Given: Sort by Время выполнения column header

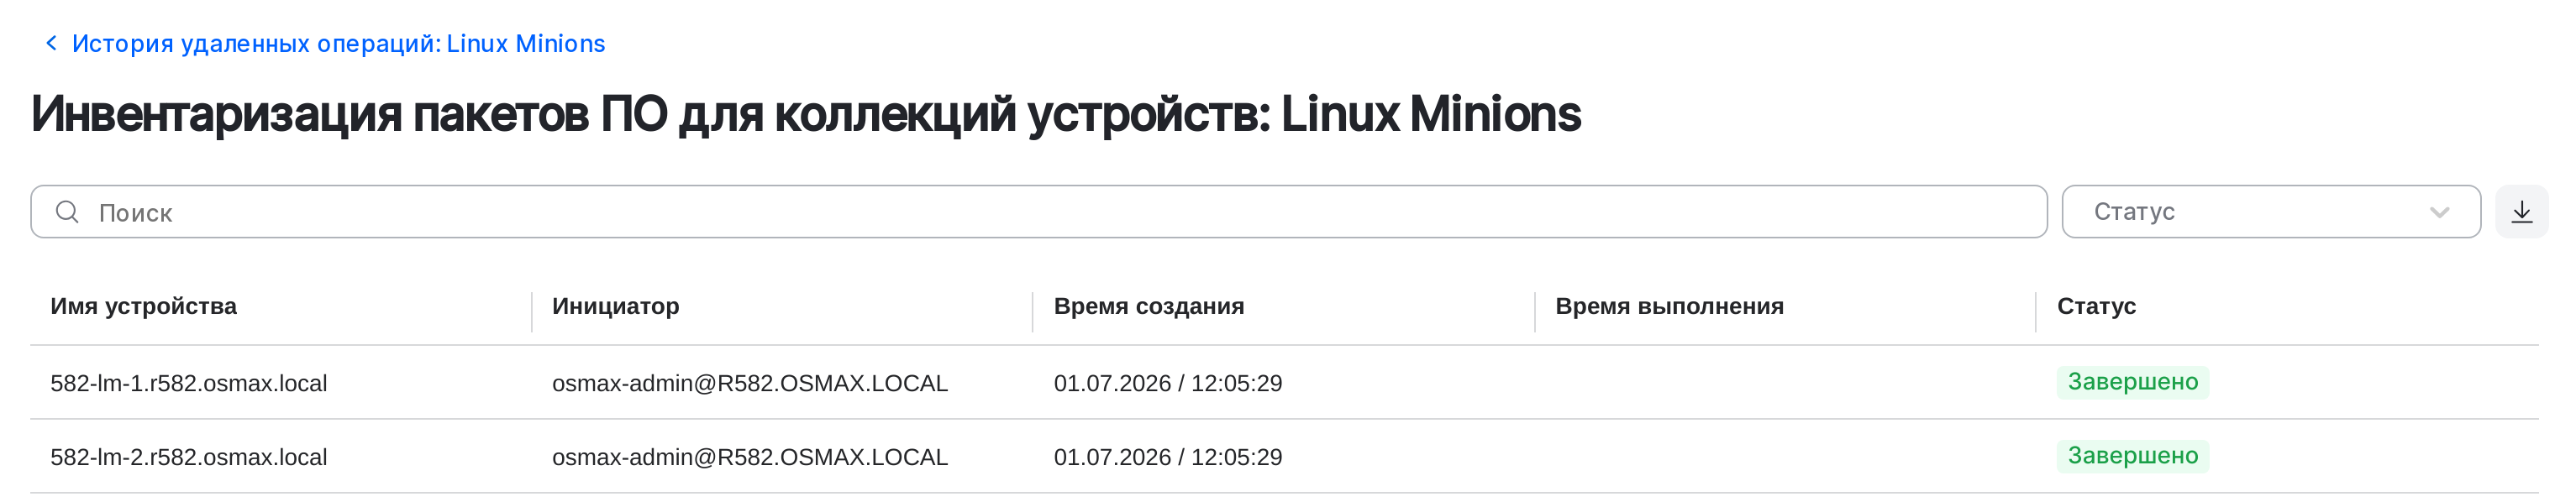Looking at the screenshot, I should pyautogui.click(x=1669, y=306).
